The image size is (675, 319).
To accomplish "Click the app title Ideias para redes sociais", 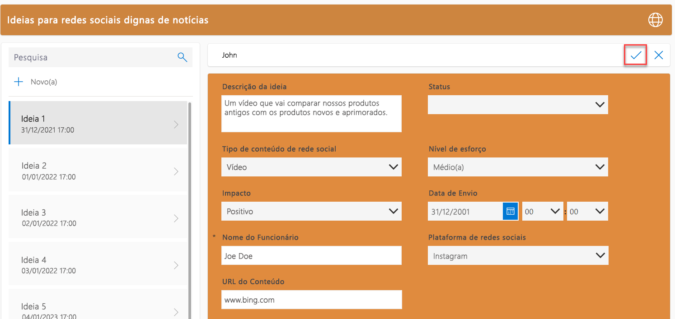I will pos(108,20).
